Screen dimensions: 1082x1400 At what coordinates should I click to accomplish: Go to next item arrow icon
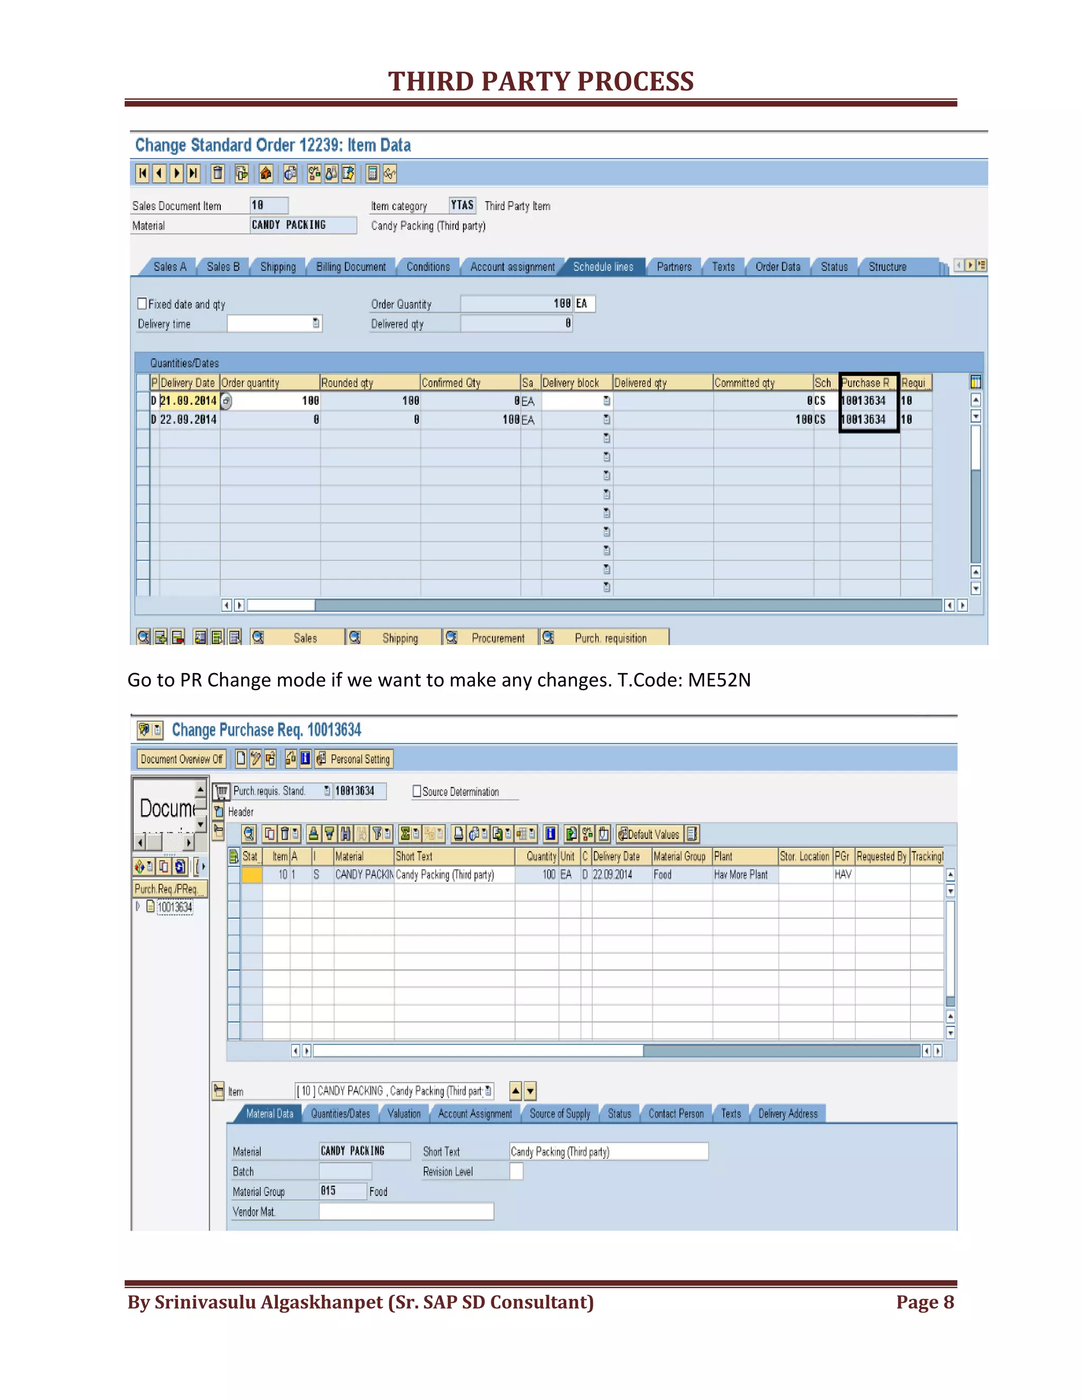coord(176,173)
